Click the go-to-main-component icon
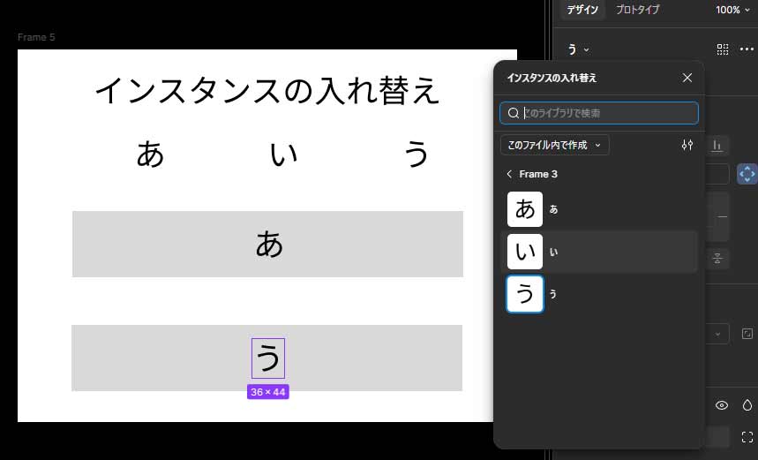Screen dimensions: 758x460 (723, 49)
